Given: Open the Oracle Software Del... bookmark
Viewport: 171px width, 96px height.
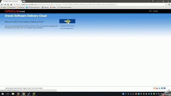Looking at the screenshot, I should click(x=65, y=7).
